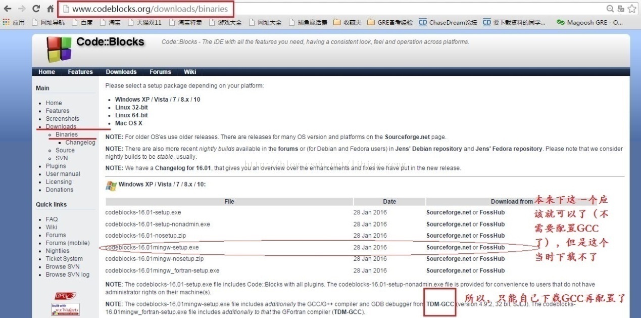Download codeblocks-16.01mingw-setup.exe from FossHub
Screen dimensions: 641x318
pos(492,248)
